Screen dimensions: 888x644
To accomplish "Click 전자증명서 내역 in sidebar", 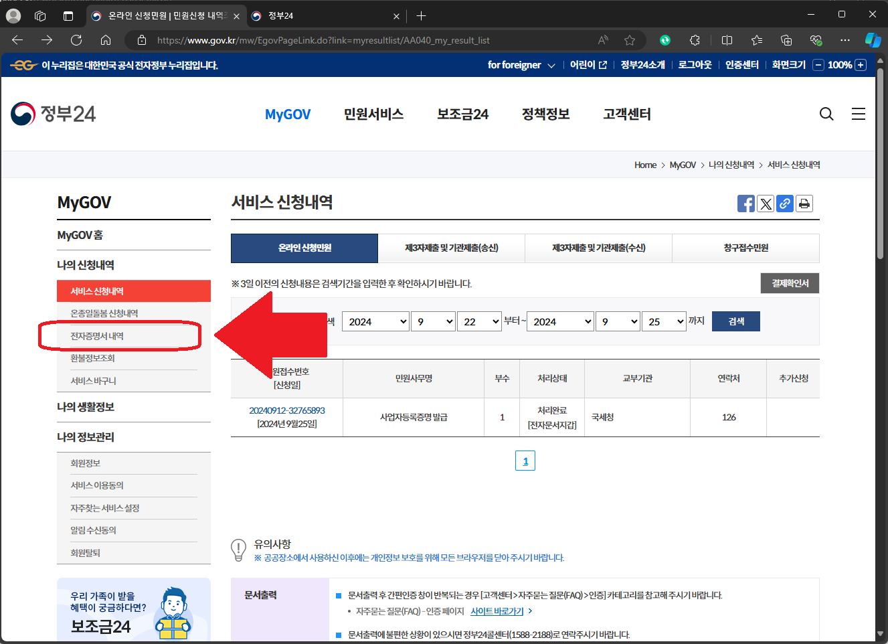I will (x=97, y=336).
